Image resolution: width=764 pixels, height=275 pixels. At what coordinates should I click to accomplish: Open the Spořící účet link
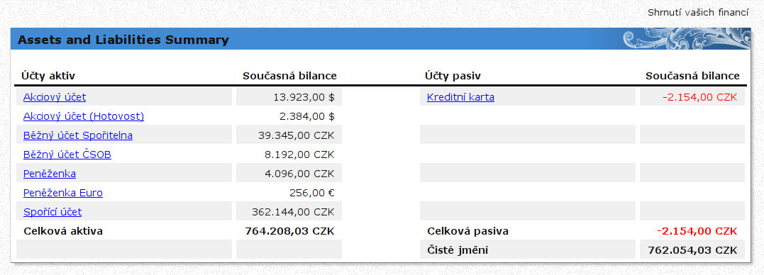[x=52, y=212]
